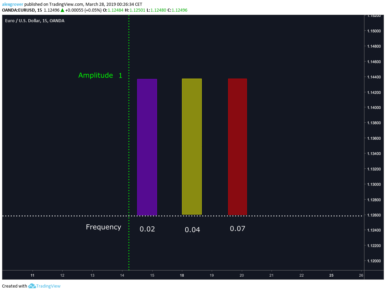This screenshot has height=292, width=386.
Task: Click date 15 on the time axis
Action: 152,275
